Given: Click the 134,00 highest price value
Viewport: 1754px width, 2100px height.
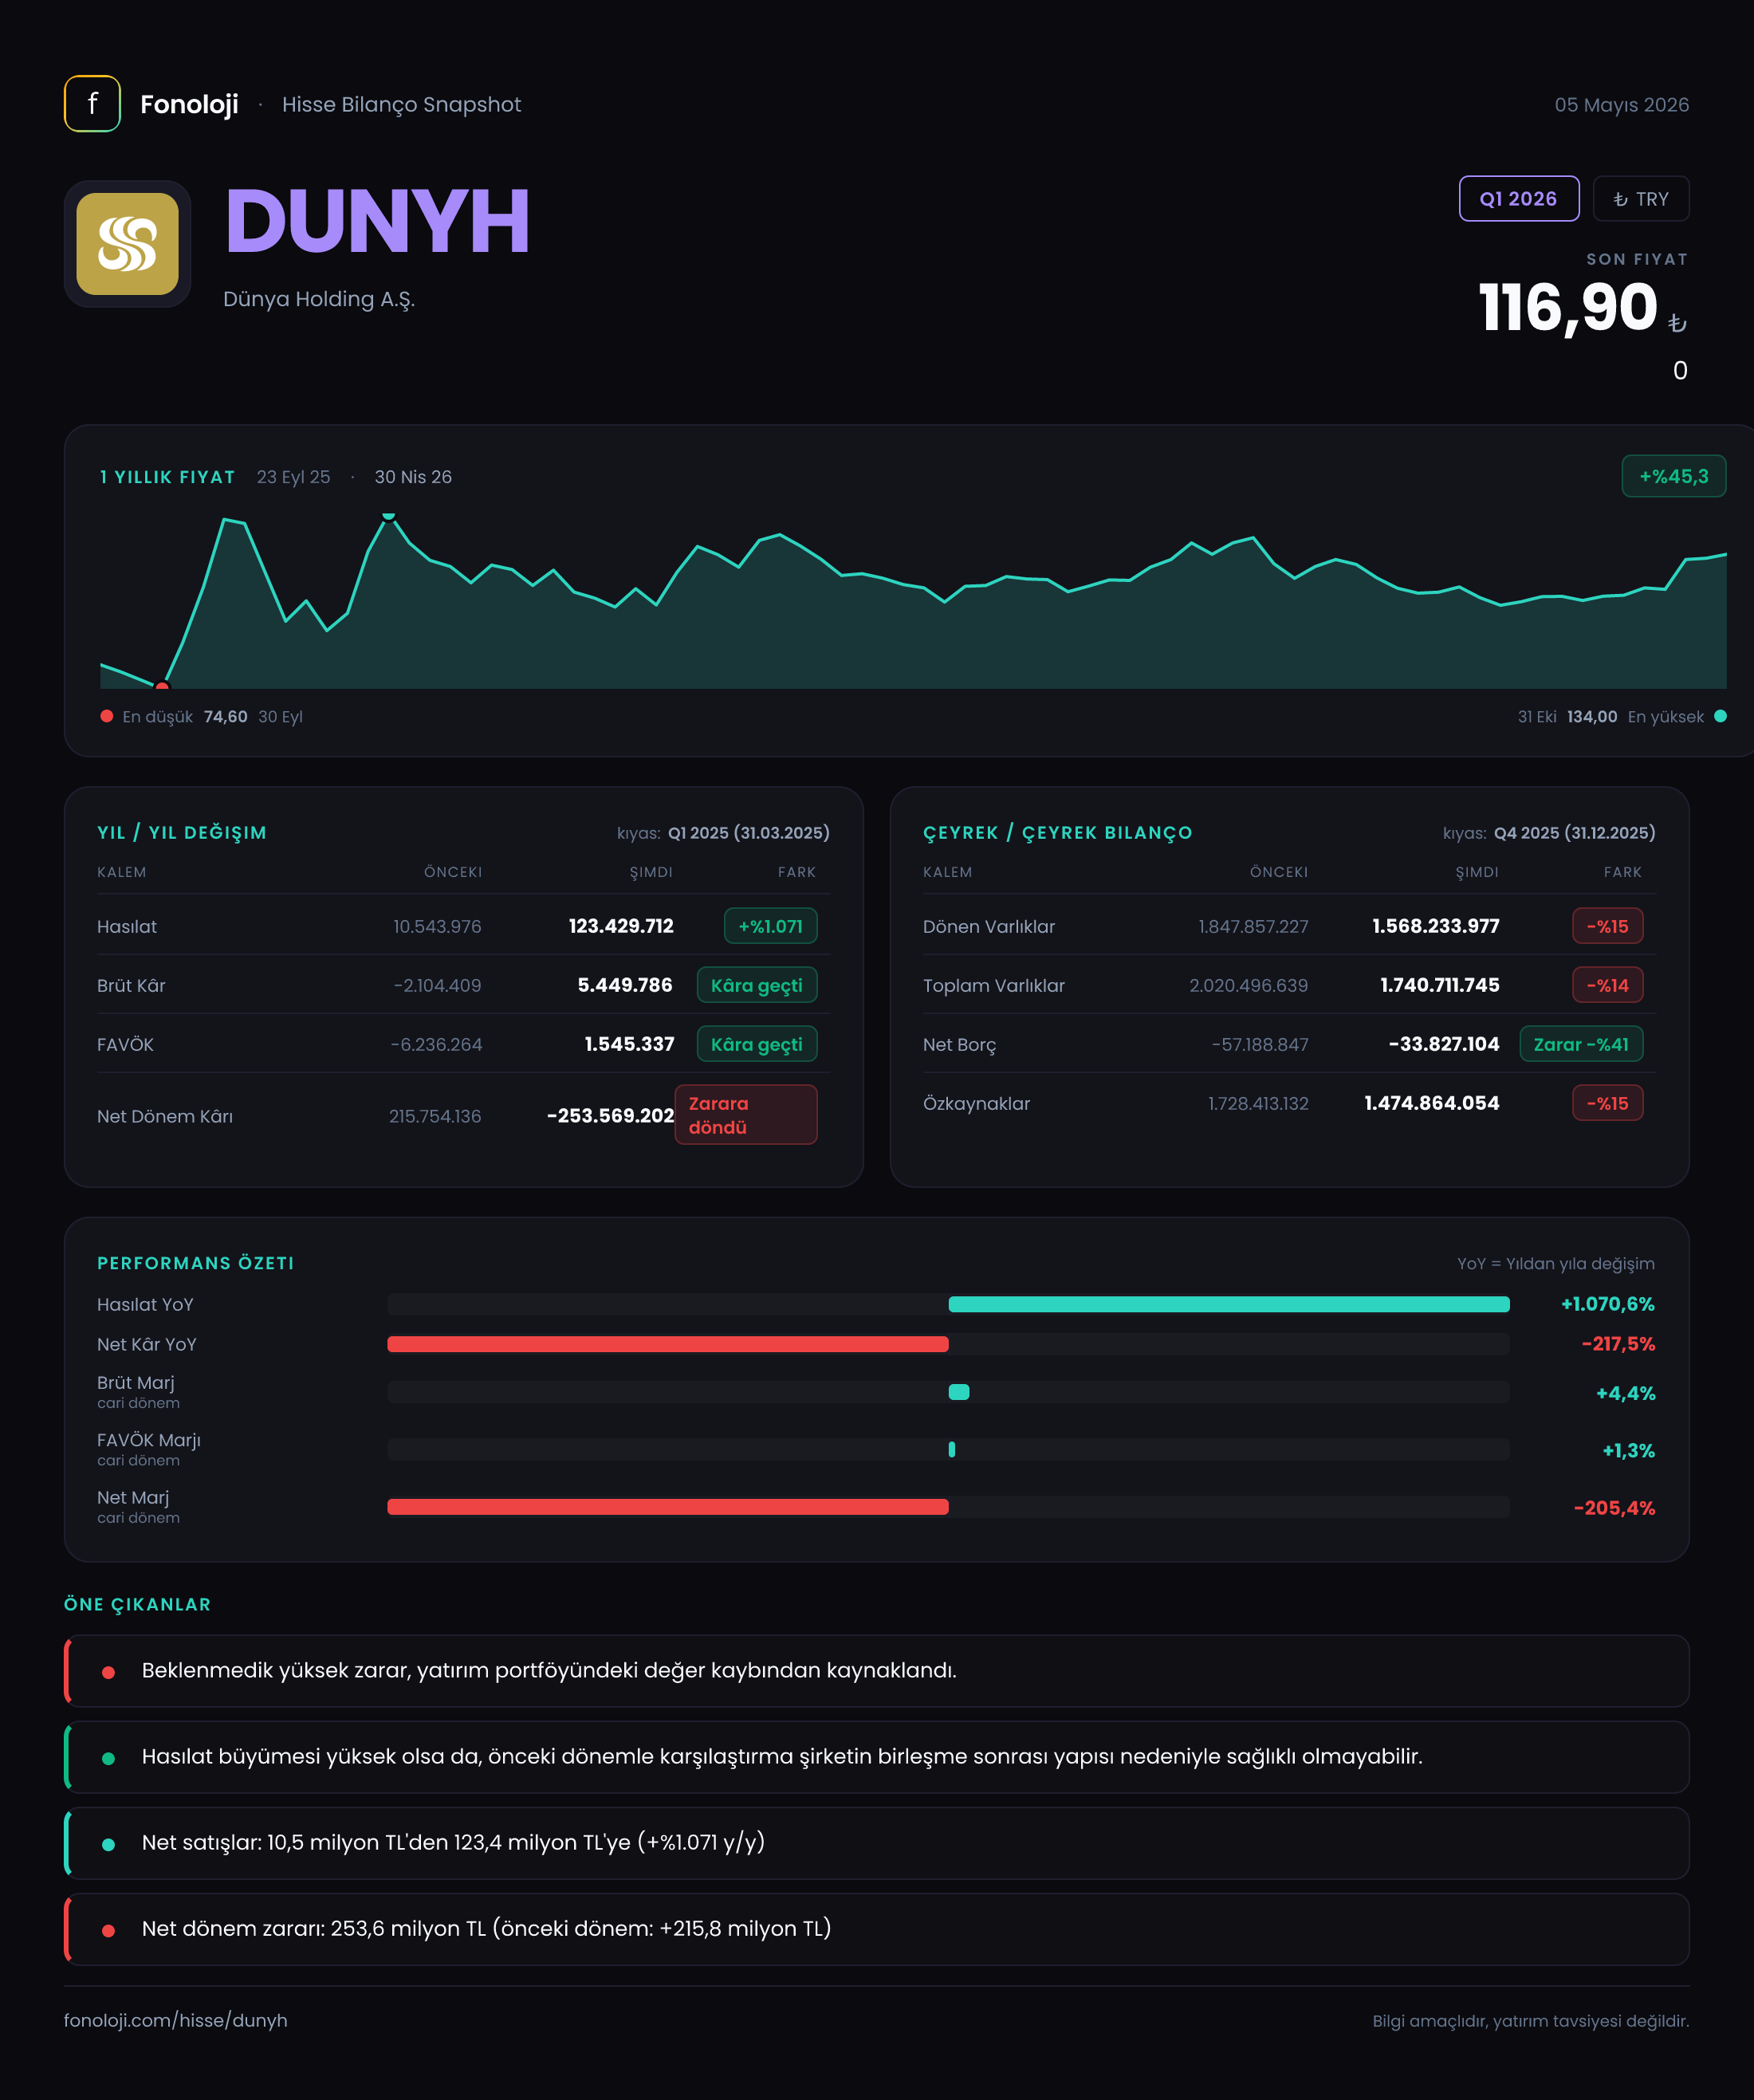Looking at the screenshot, I should click(x=1592, y=716).
